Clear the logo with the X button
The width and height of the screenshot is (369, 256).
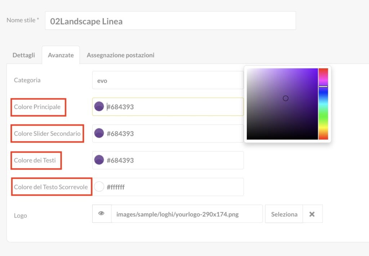[x=312, y=214]
